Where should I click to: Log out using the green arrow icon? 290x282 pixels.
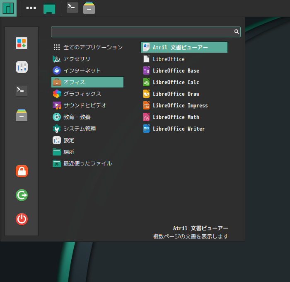point(22,195)
